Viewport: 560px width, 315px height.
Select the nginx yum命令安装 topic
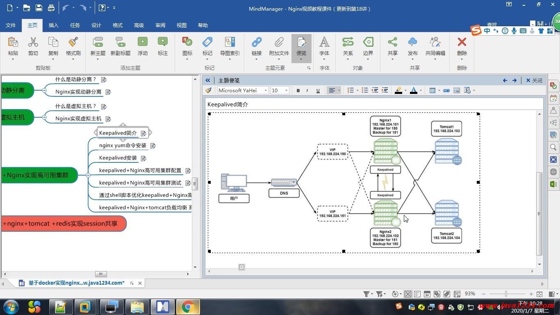click(x=123, y=146)
